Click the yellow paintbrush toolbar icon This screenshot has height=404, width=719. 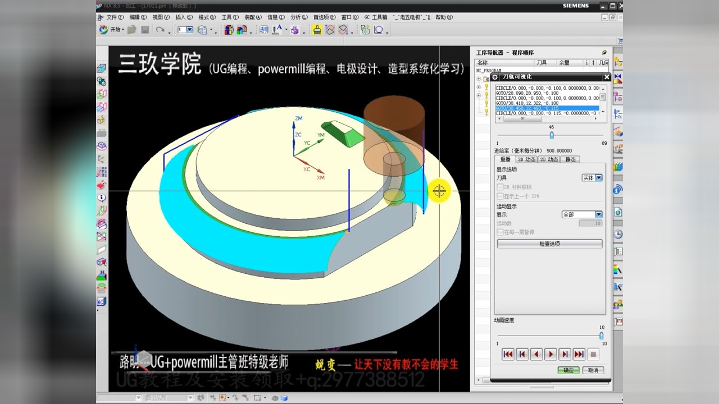317,30
